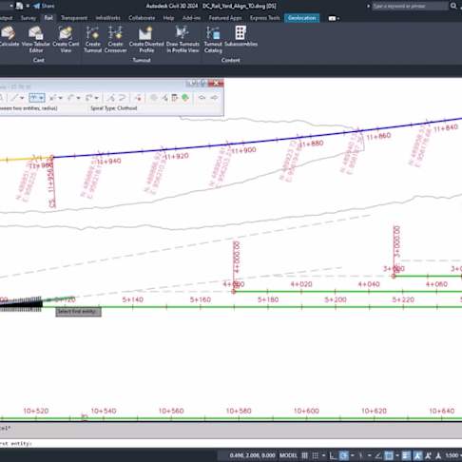Image resolution: width=462 pixels, height=462 pixels.
Task: Open the 1:500 annotation scale dropdown
Action: [453, 455]
